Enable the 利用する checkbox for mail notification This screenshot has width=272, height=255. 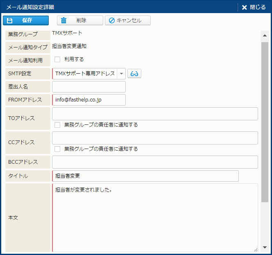click(x=57, y=59)
